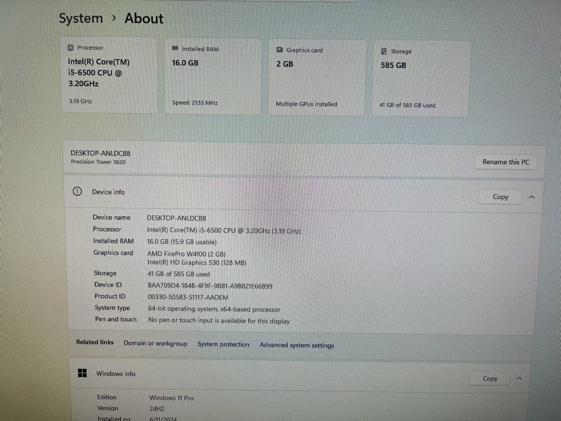Click the Graphics card icon
Screen dimensions: 561x421
[x=279, y=50]
